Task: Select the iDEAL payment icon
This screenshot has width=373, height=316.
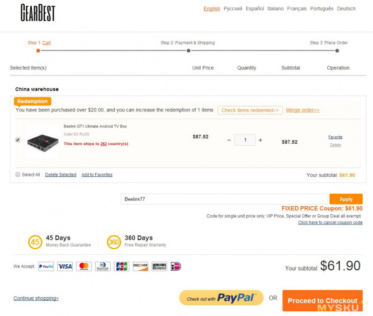Action: [x=176, y=267]
